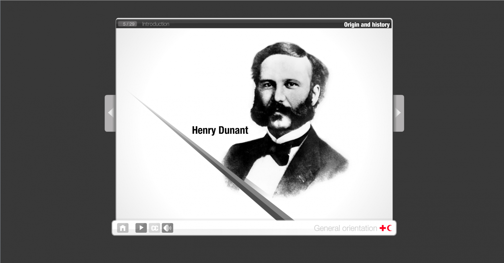Toggle closed captions with CC button
Viewport: 504px width, 263px height.
coord(154,228)
